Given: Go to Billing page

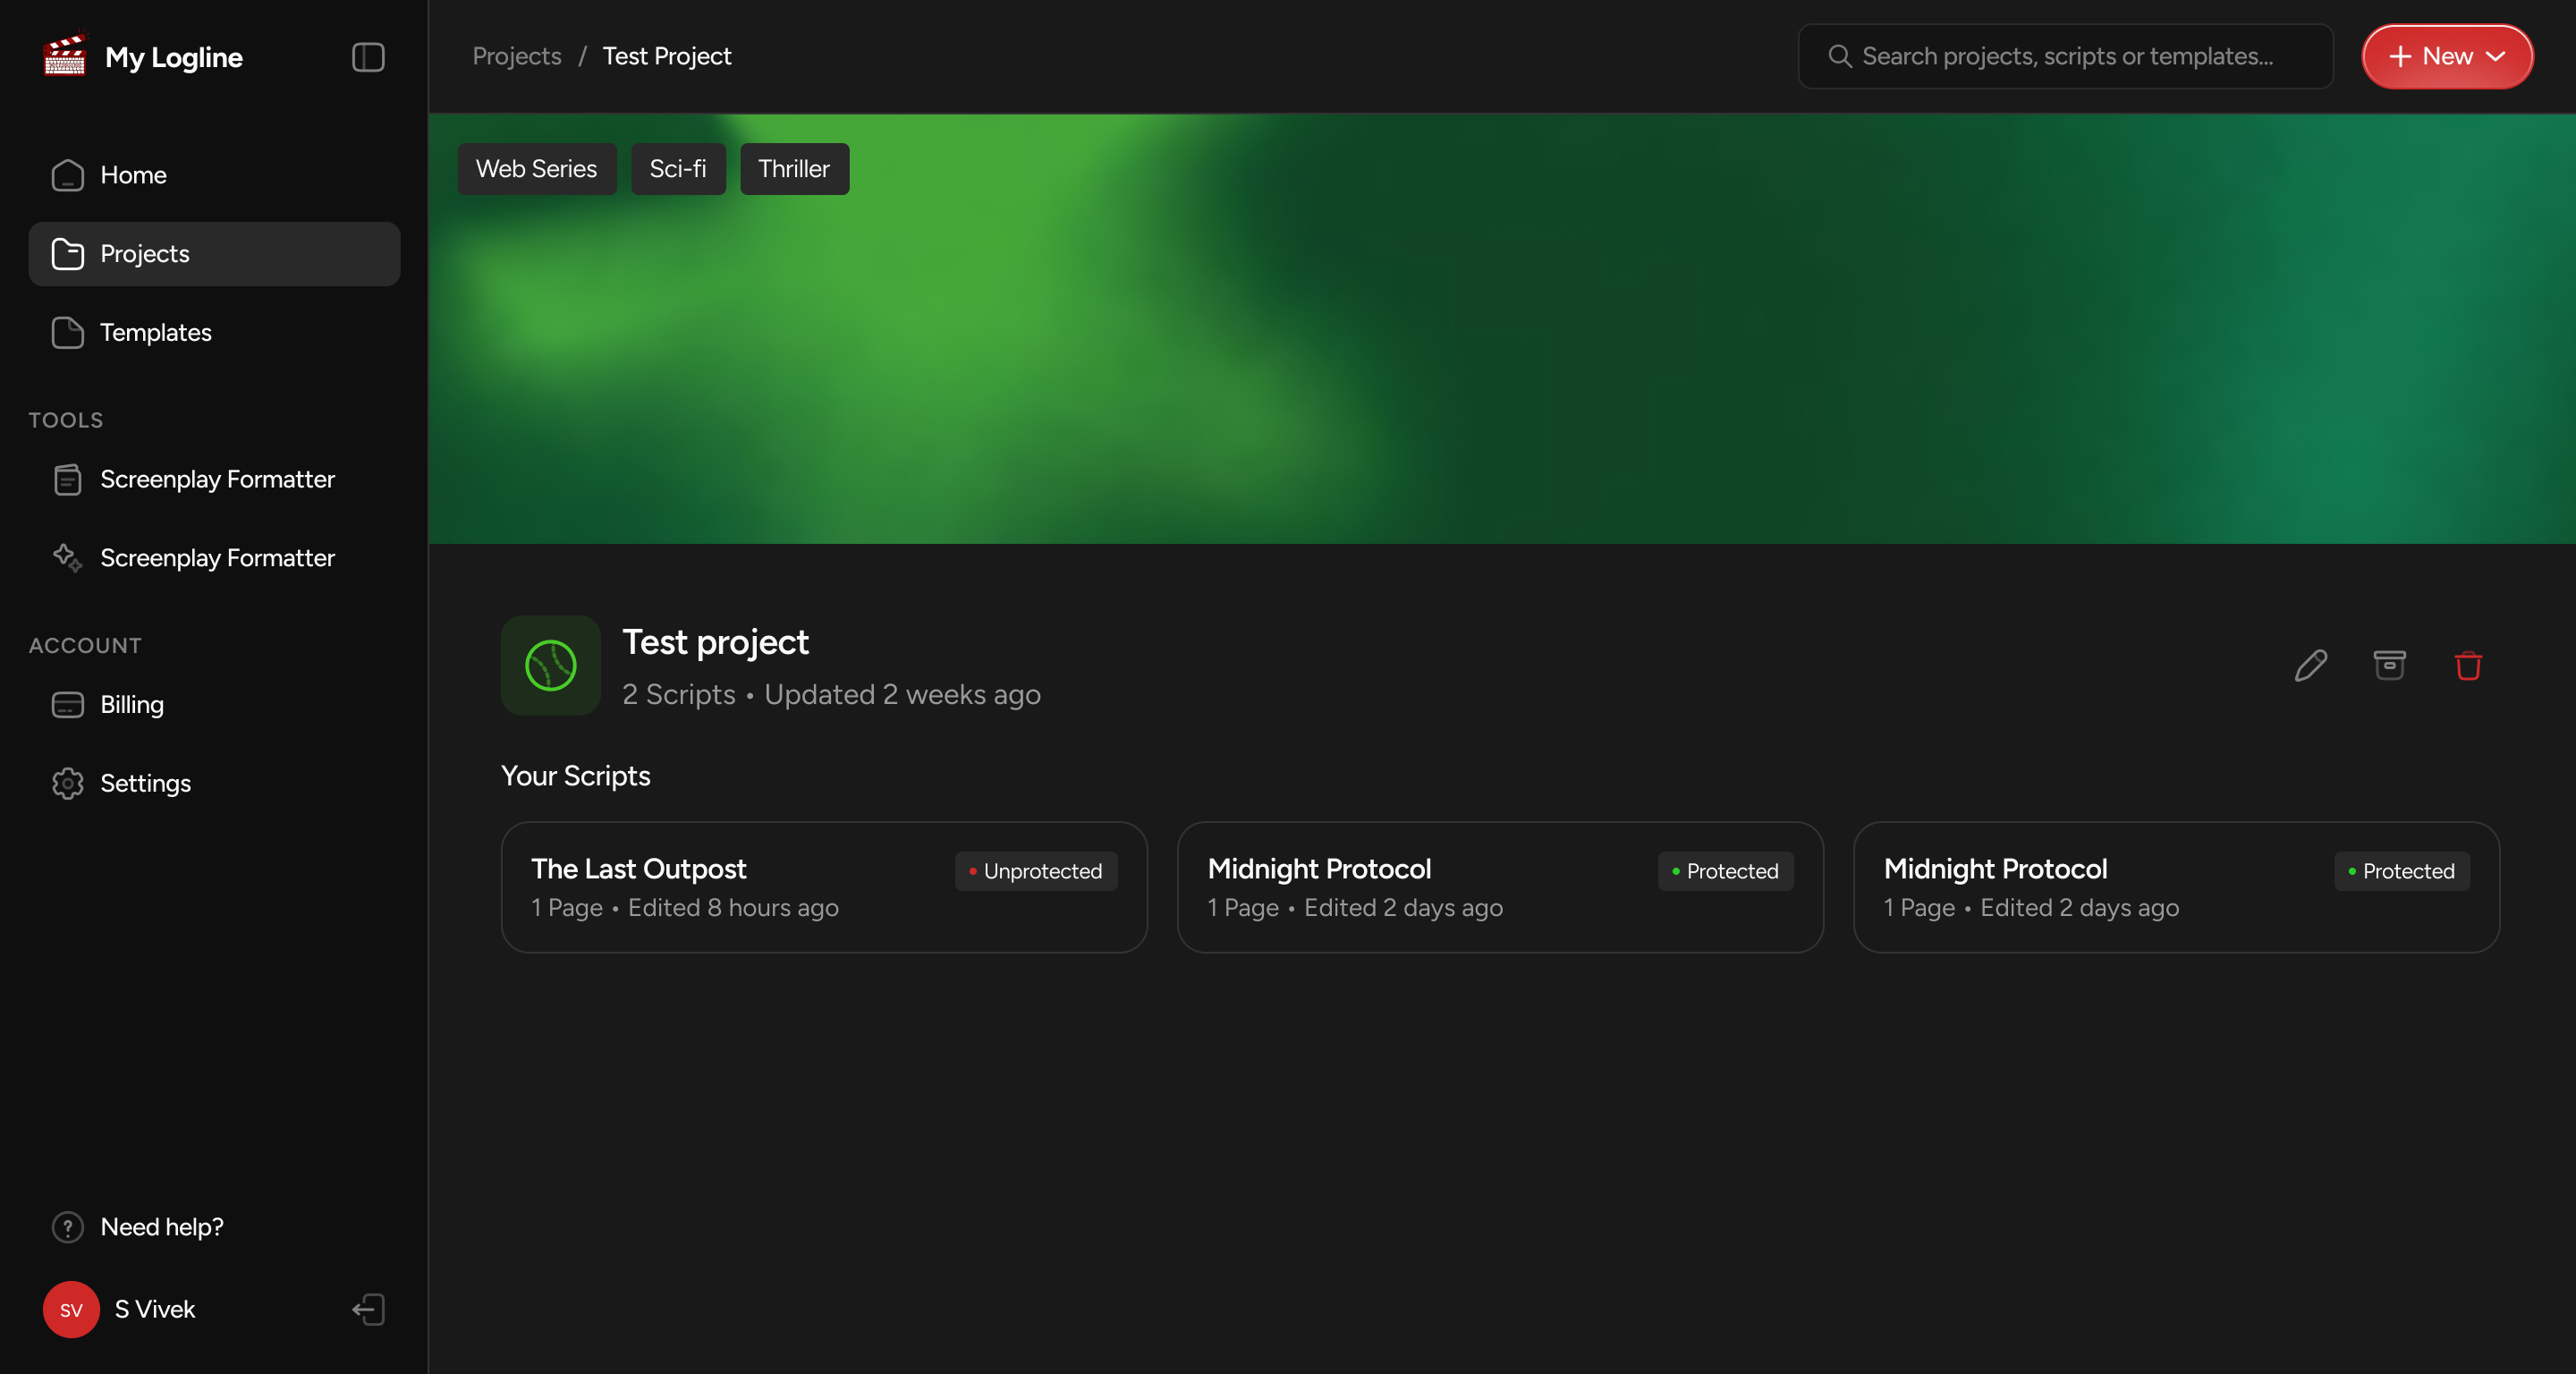Looking at the screenshot, I should 214,705.
